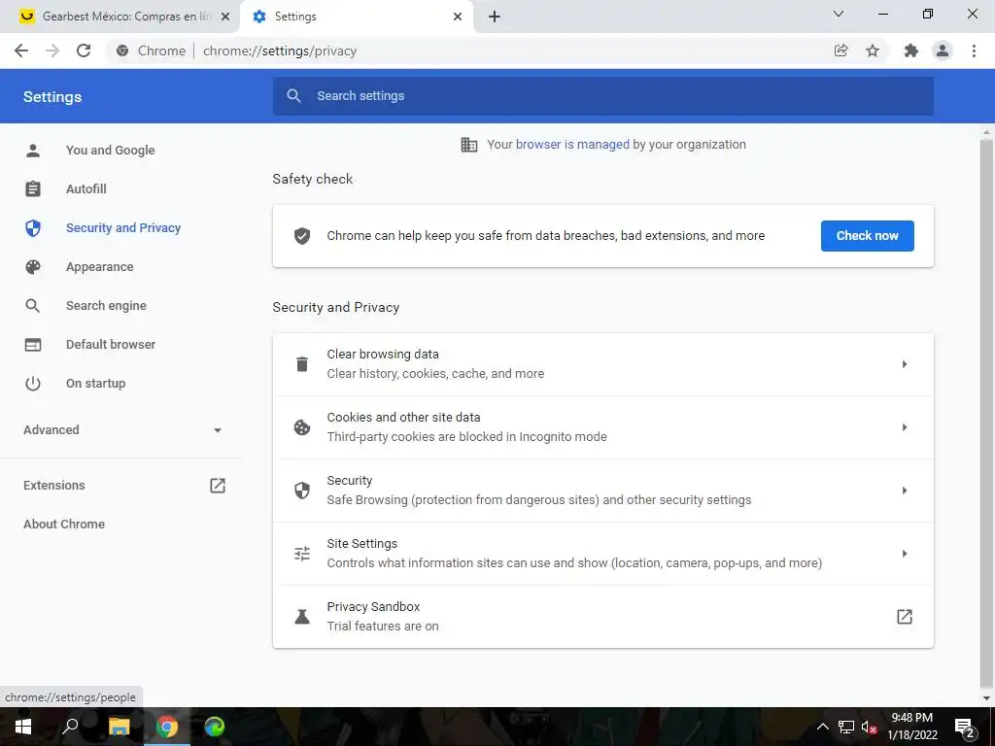Open File Explorer from the taskbar

pyautogui.click(x=119, y=727)
